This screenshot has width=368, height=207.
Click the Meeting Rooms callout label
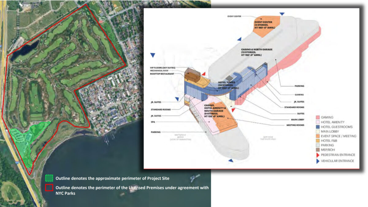pyautogui.click(x=296, y=125)
